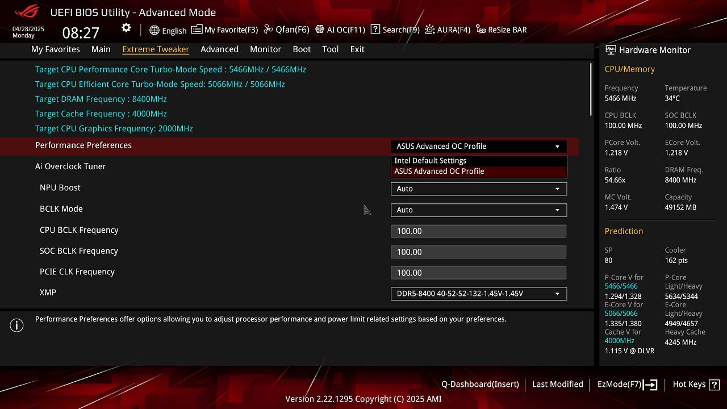The image size is (727, 409).
Task: Click the 49152 MB capacity value
Action: click(x=680, y=207)
